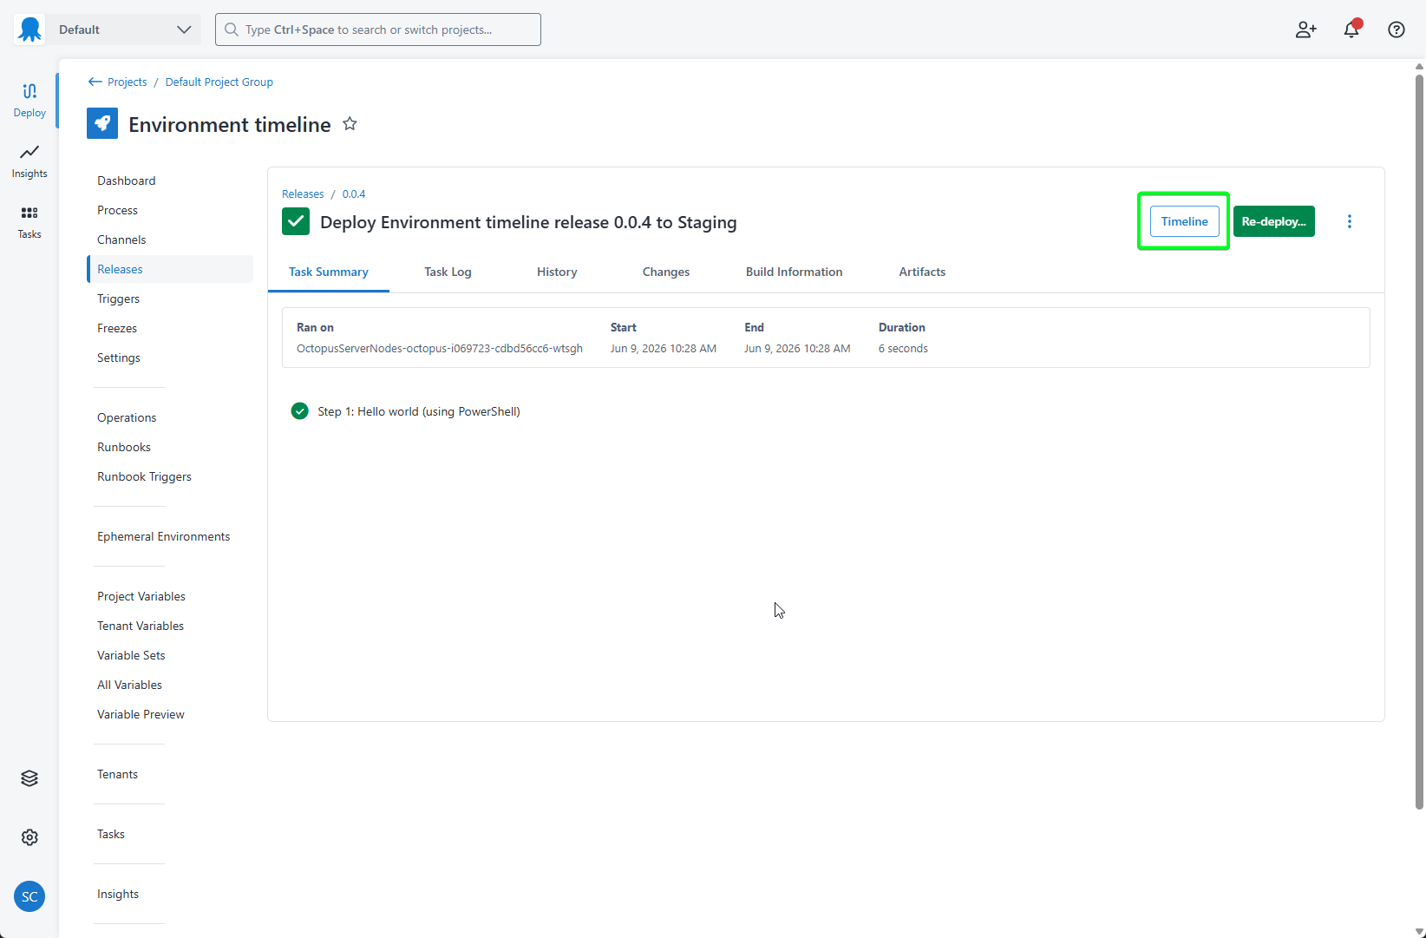Open Insights in project menu

tap(118, 894)
